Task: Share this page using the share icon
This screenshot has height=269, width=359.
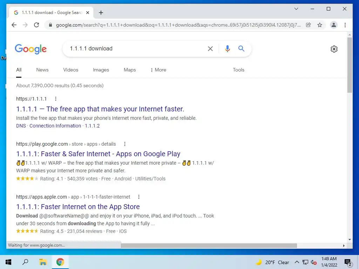Action: (309, 25)
